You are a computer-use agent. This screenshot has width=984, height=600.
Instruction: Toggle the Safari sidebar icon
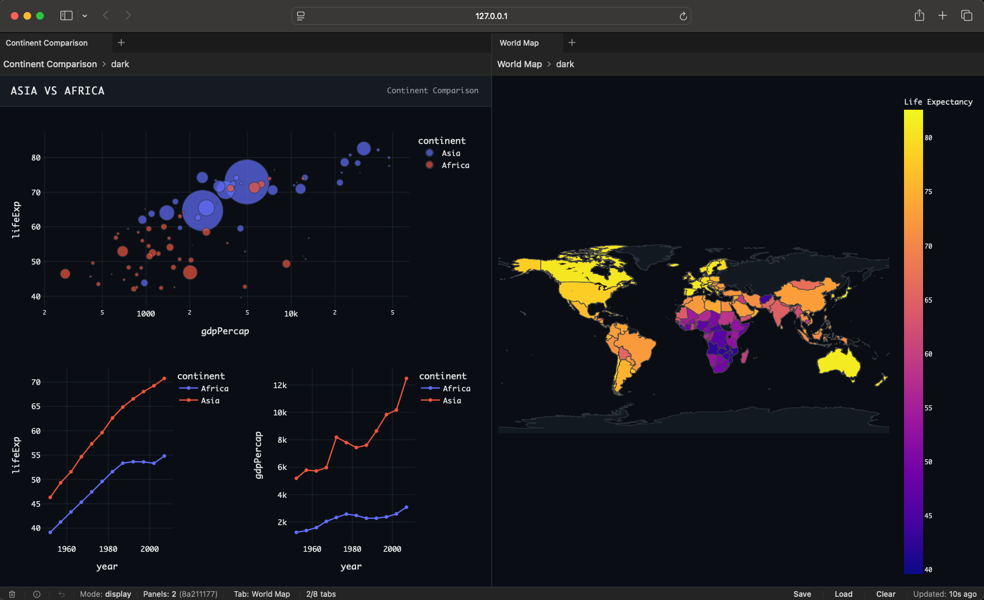[x=66, y=16]
